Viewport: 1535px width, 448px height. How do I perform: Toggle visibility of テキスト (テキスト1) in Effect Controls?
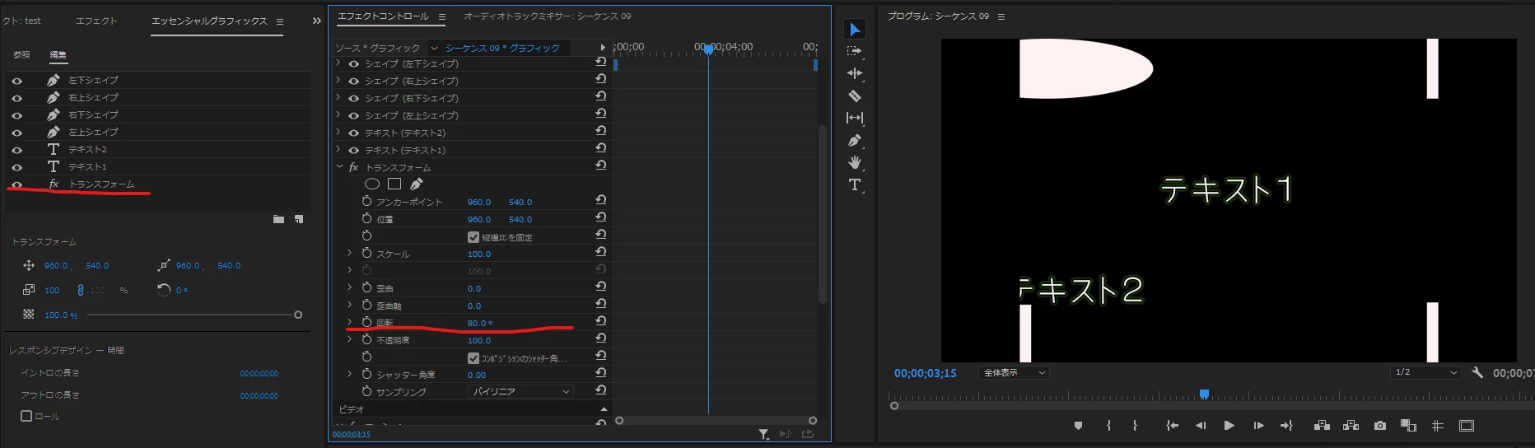pos(353,150)
